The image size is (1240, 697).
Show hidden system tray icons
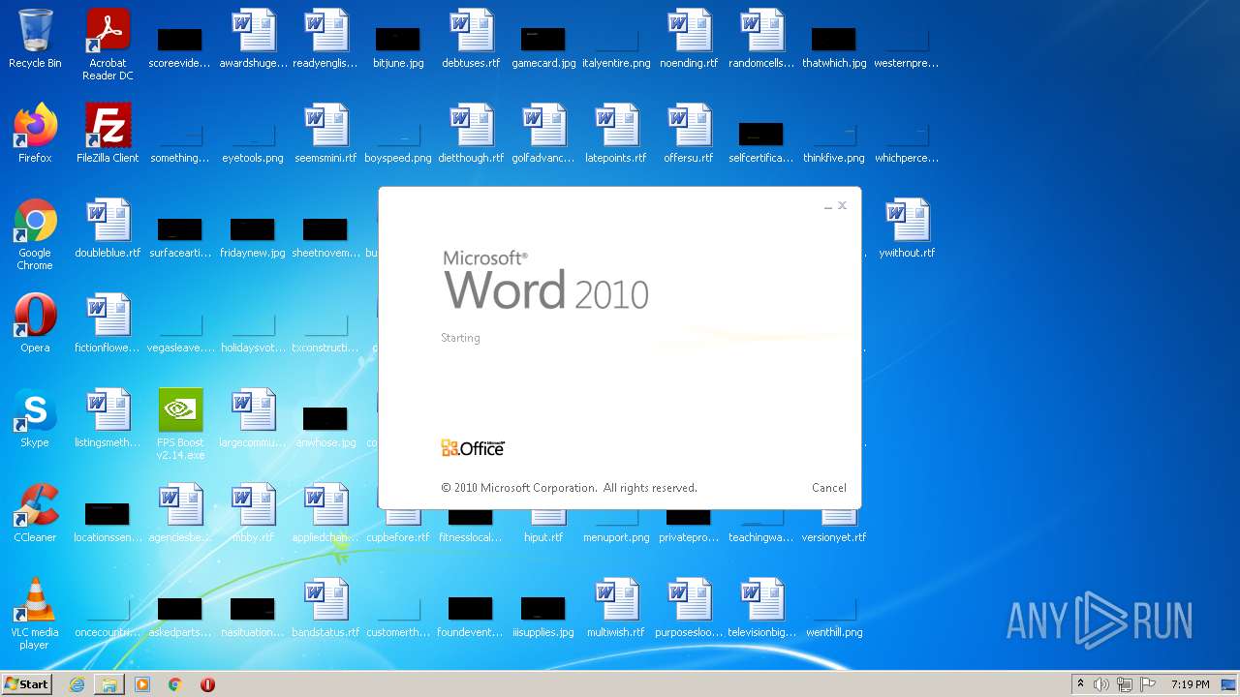point(1080,684)
